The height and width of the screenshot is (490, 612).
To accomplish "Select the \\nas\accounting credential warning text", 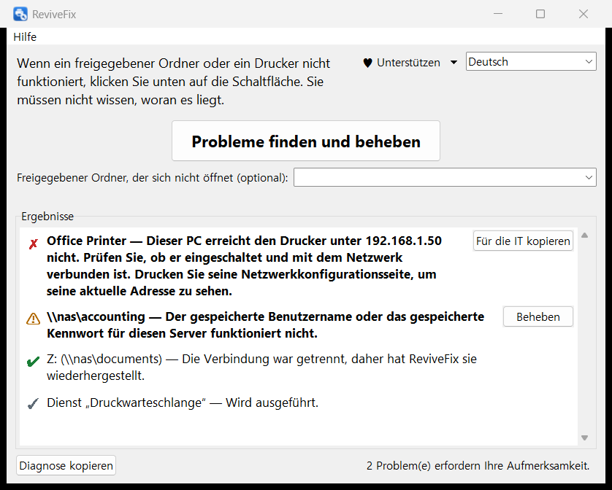I will coord(265,324).
